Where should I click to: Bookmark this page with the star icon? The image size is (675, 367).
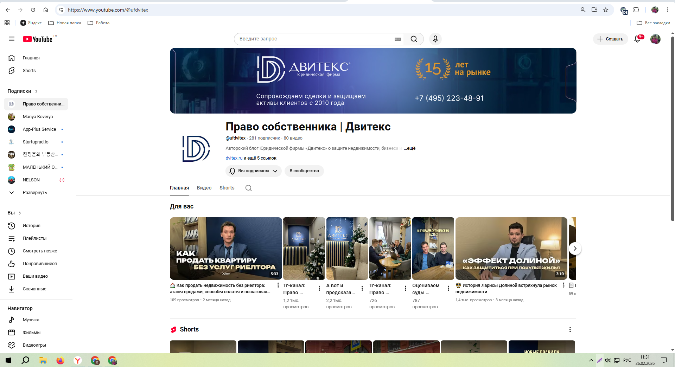(606, 10)
